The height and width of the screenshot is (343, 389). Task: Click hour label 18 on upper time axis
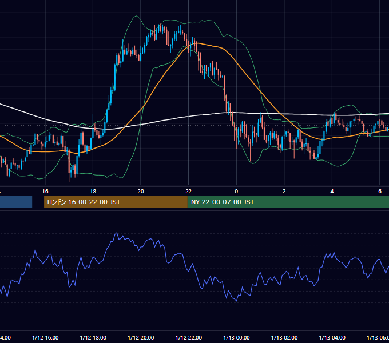point(93,192)
